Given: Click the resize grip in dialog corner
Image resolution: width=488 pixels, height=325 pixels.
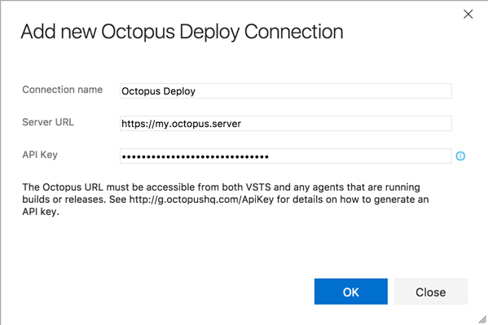Looking at the screenshot, I should click(x=482, y=319).
